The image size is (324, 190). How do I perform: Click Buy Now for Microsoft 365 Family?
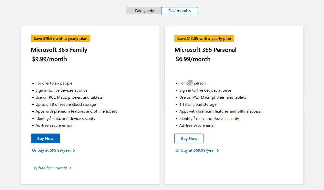[x=45, y=138]
